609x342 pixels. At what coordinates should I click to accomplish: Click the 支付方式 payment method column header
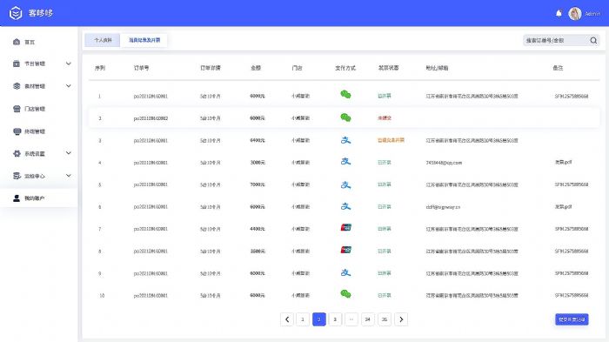click(345, 68)
